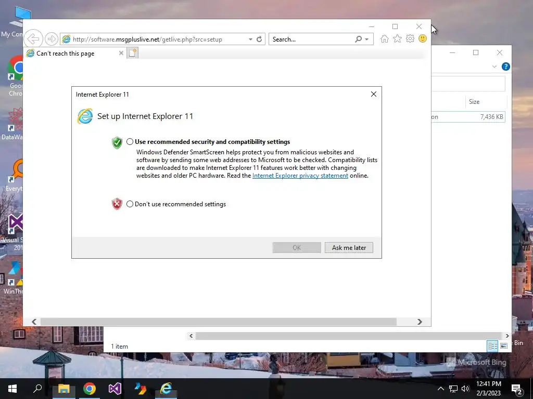Show hidden system tray icons chevron

pos(440,389)
